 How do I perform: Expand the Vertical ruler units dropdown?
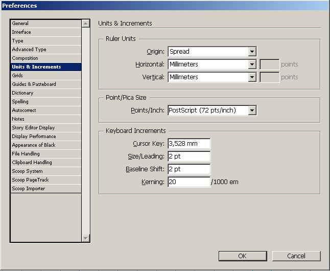click(212, 77)
